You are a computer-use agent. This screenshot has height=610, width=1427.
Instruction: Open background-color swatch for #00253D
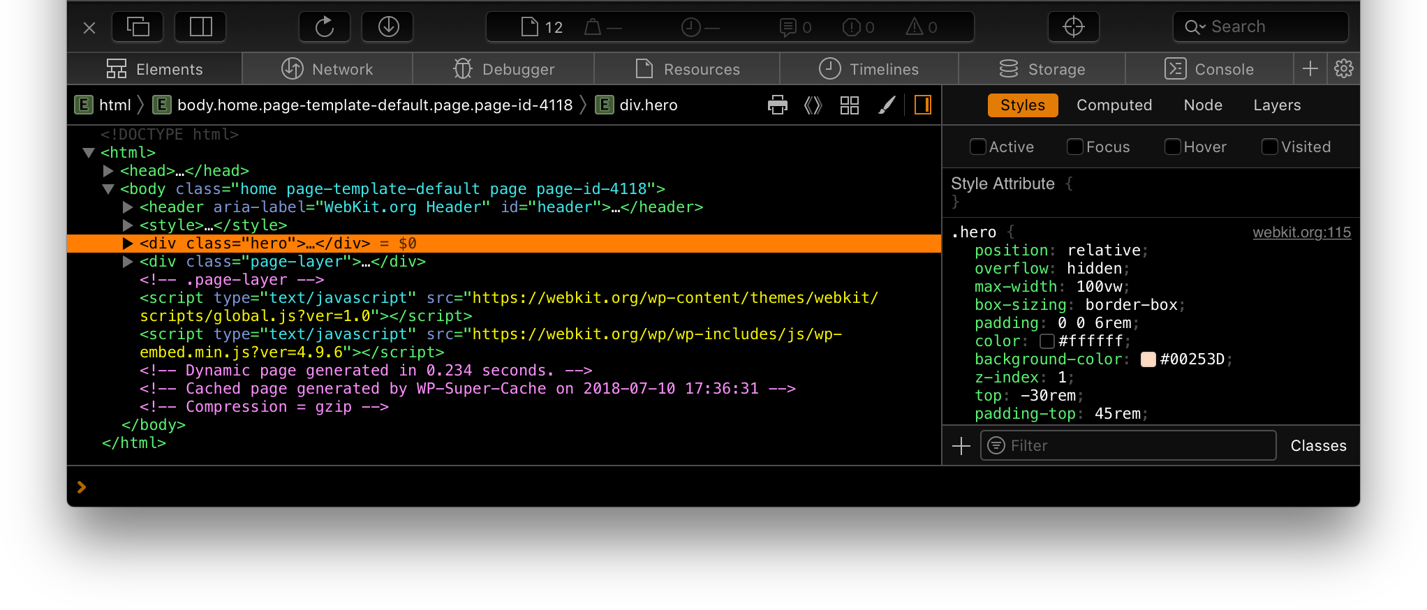tap(1148, 359)
